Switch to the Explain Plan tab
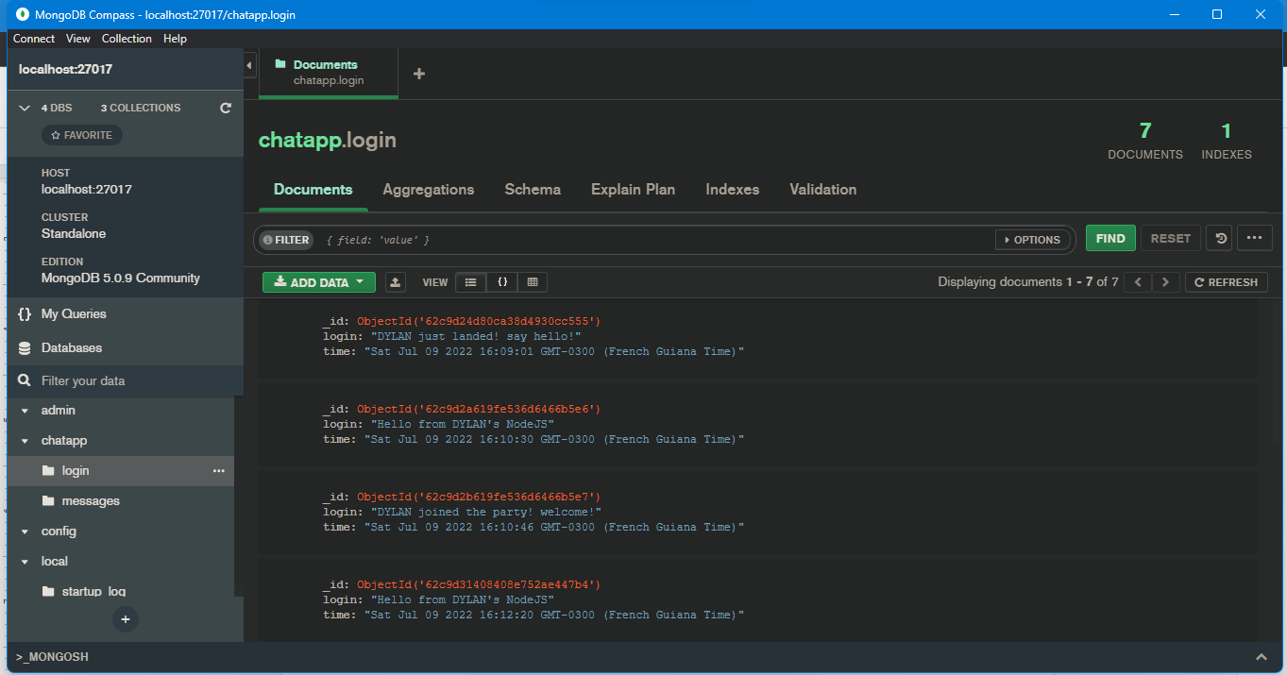Image resolution: width=1287 pixels, height=675 pixels. tap(633, 190)
